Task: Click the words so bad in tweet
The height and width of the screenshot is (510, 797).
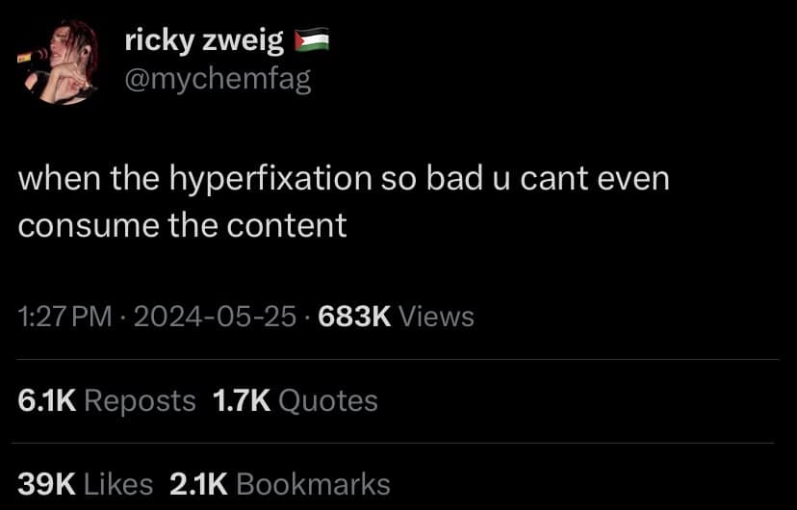Action: [431, 179]
